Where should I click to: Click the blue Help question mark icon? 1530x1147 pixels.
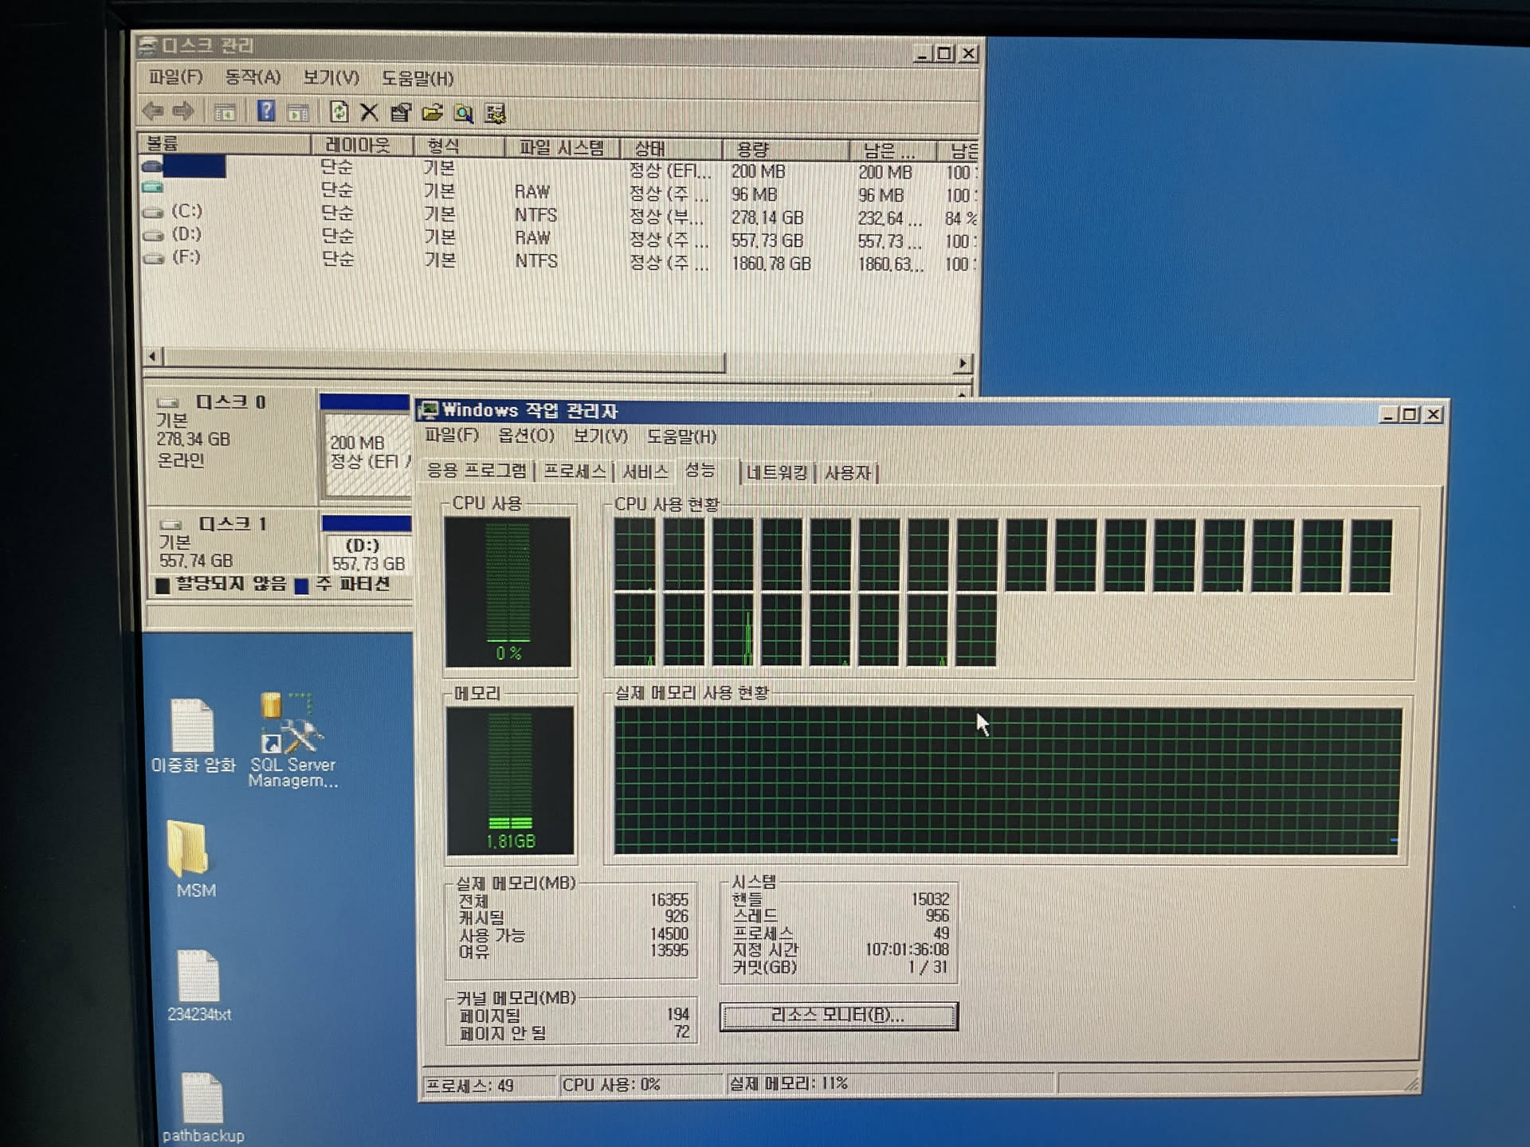266,112
